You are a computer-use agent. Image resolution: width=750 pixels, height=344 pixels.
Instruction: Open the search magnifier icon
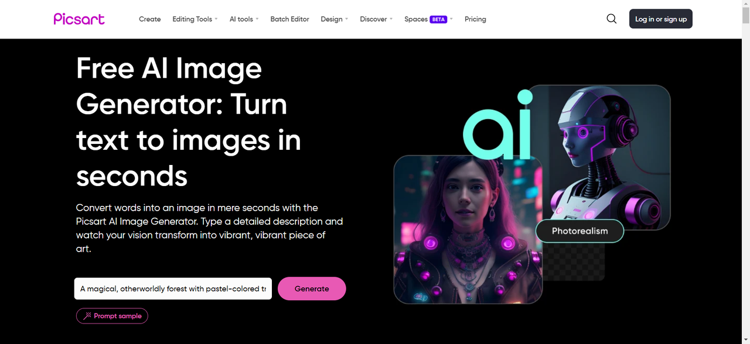(611, 19)
